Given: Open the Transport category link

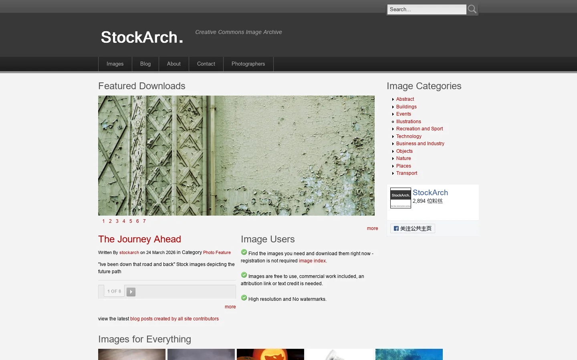Looking at the screenshot, I should pos(407,173).
